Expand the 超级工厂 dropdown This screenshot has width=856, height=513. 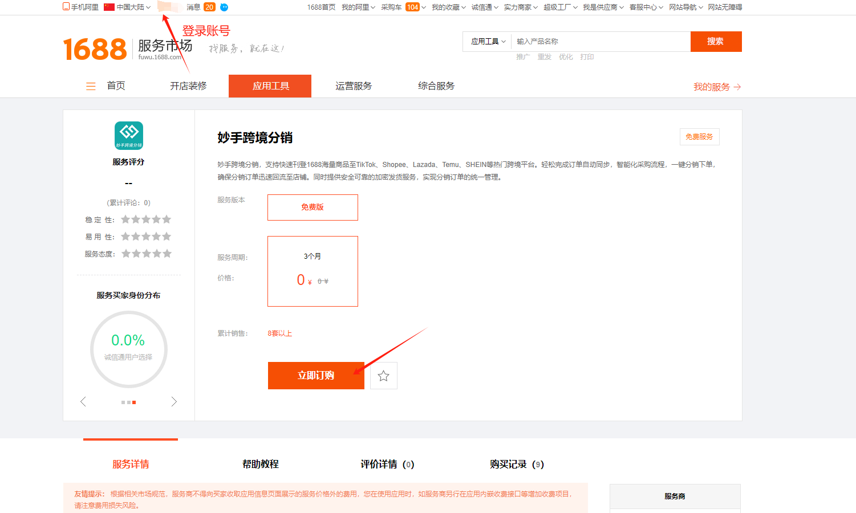coord(560,7)
